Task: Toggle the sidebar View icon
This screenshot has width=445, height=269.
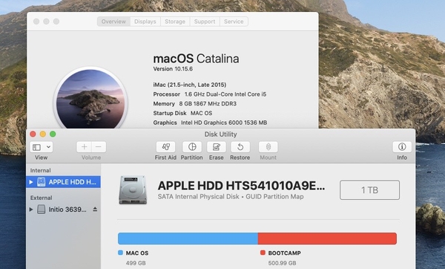Action: (37, 147)
